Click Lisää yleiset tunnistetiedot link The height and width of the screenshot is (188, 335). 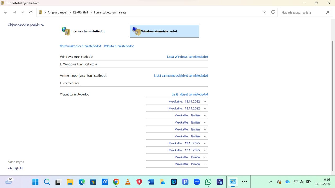[190, 94]
